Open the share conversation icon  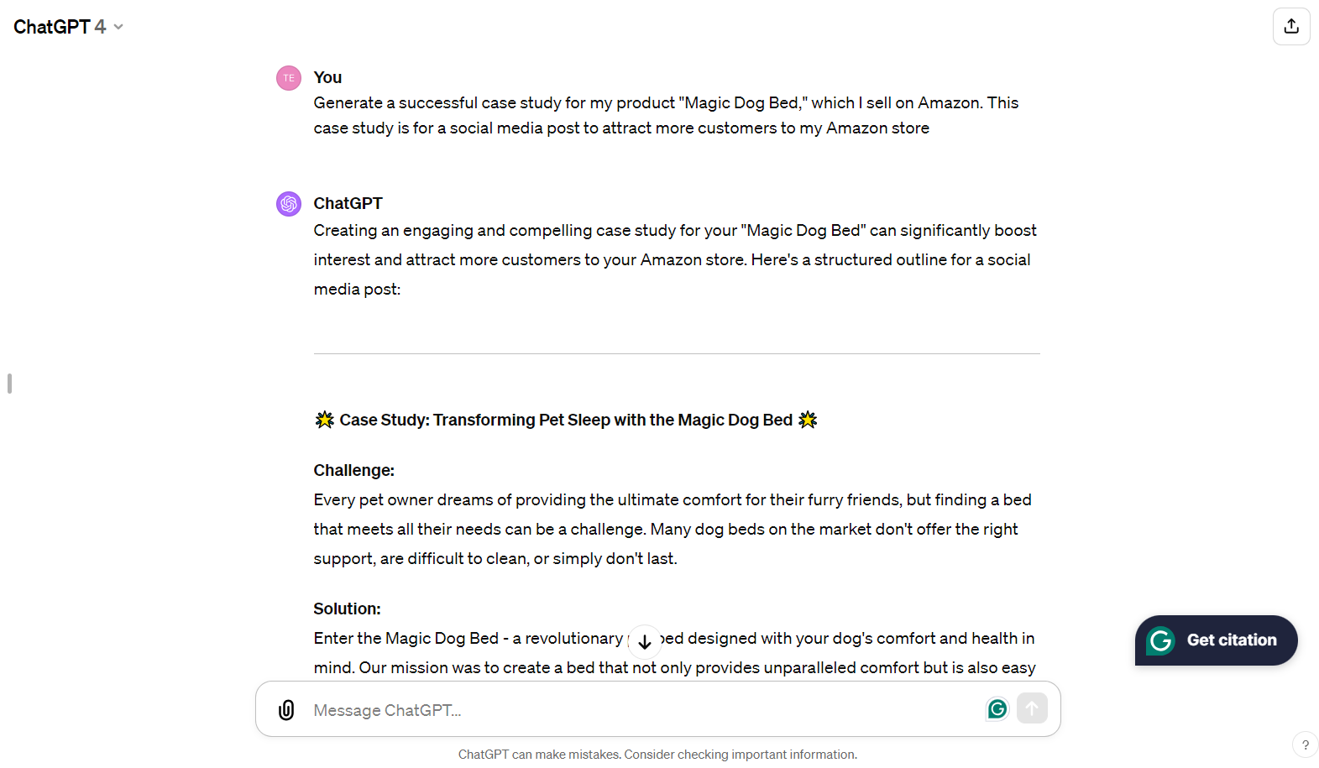coord(1290,26)
